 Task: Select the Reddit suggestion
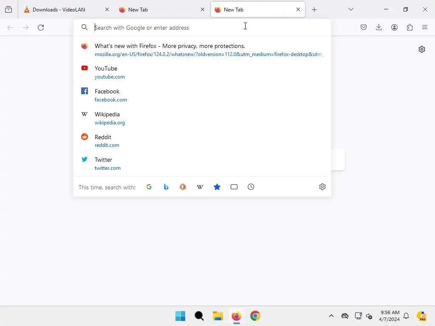(202, 141)
